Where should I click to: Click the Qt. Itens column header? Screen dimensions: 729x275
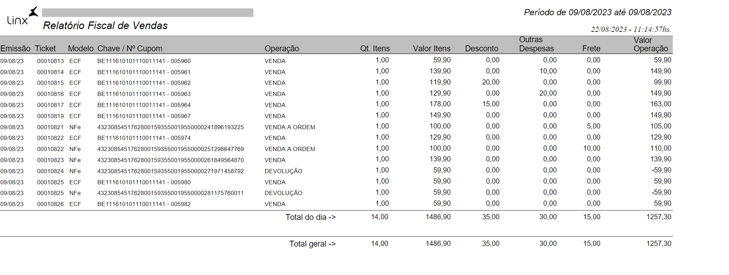(x=375, y=48)
